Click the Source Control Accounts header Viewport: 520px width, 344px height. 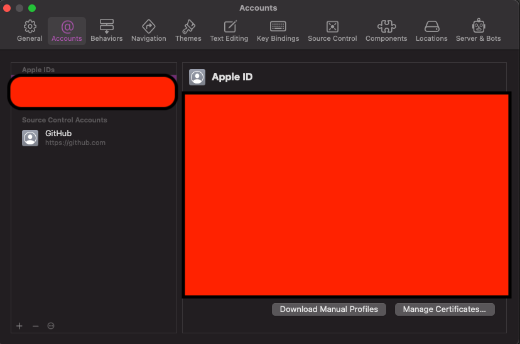pyautogui.click(x=64, y=120)
